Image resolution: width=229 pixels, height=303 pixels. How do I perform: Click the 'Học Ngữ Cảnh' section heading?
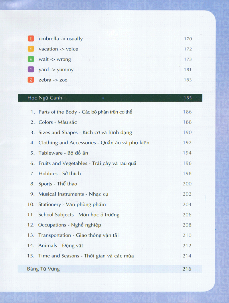click(45, 98)
